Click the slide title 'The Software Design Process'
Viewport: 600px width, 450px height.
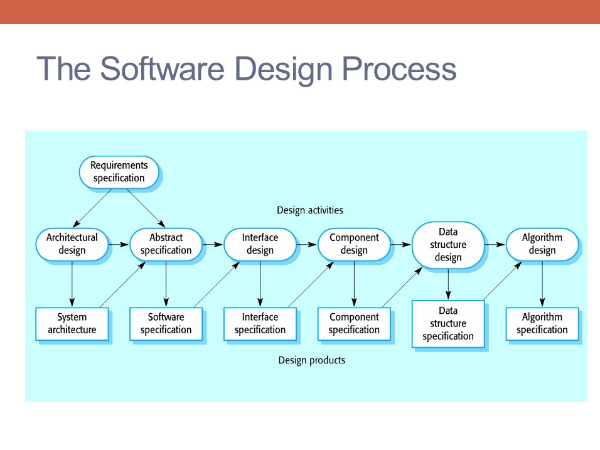(x=247, y=70)
